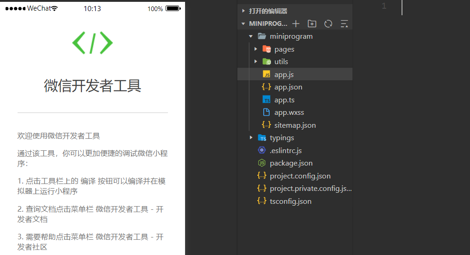Open the app.ts file

point(284,100)
